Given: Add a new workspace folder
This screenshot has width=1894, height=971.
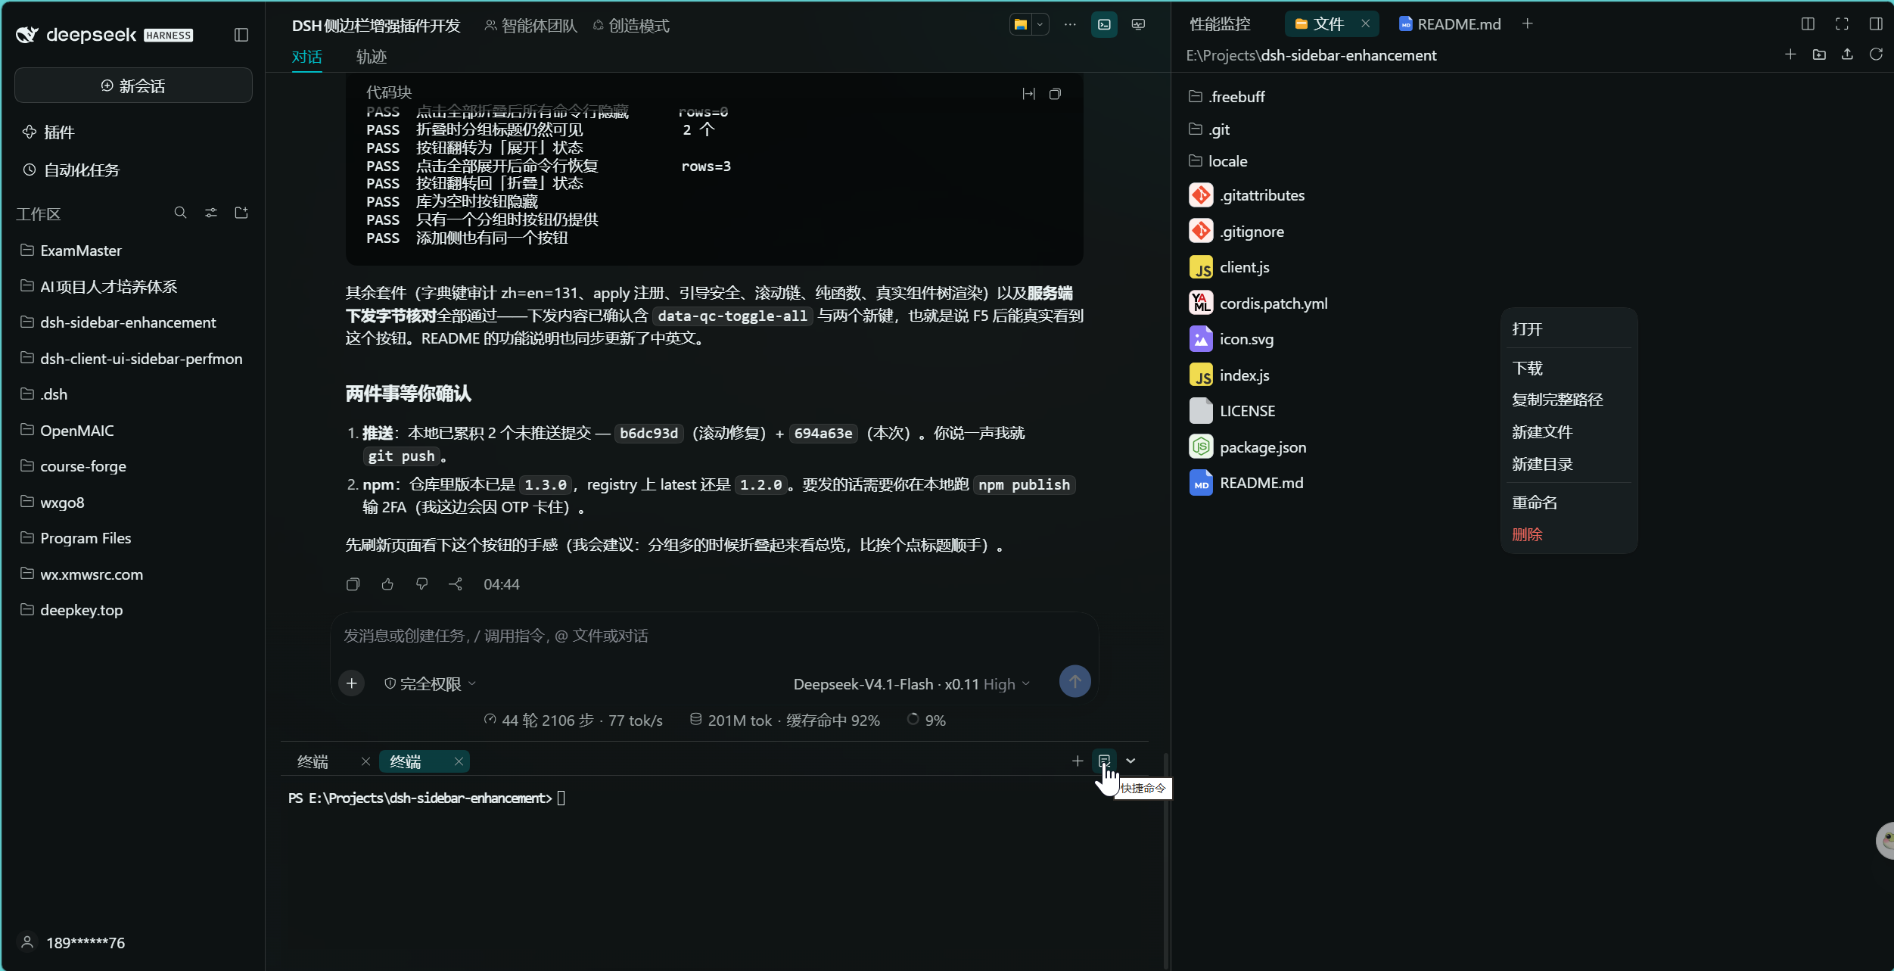Looking at the screenshot, I should click(241, 213).
